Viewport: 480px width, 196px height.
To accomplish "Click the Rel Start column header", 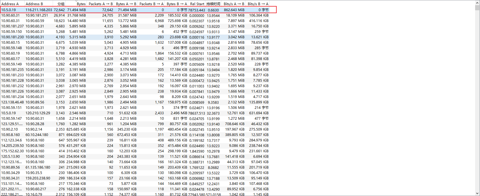I will [x=197, y=4].
